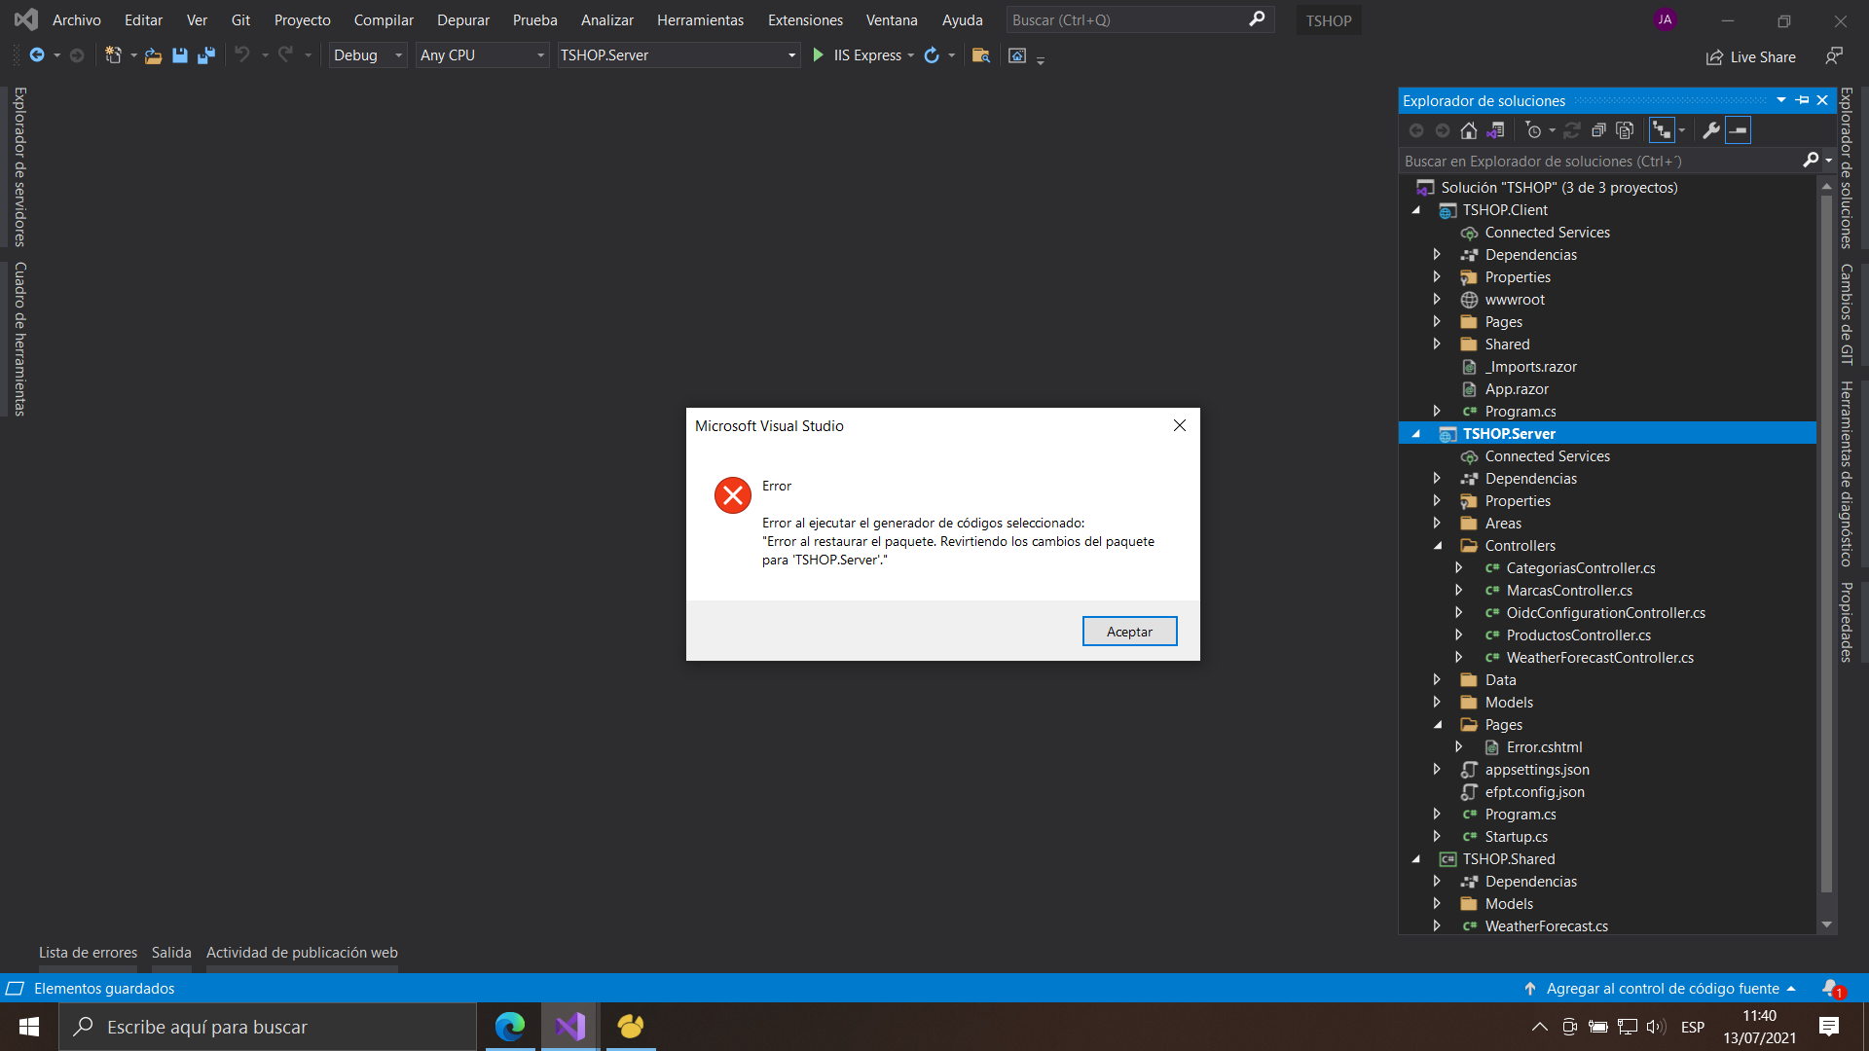Image resolution: width=1869 pixels, height=1051 pixels.
Task: Select appsettings.json file
Action: click(1537, 770)
